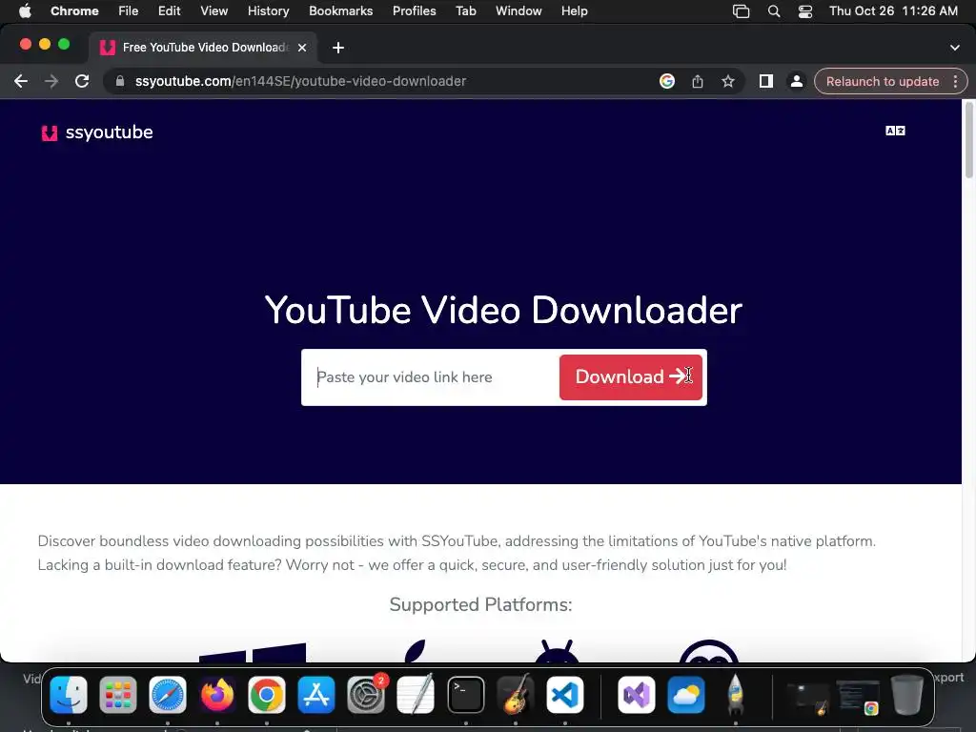The height and width of the screenshot is (732, 976).
Task: Open the Window menu
Action: (x=518, y=11)
